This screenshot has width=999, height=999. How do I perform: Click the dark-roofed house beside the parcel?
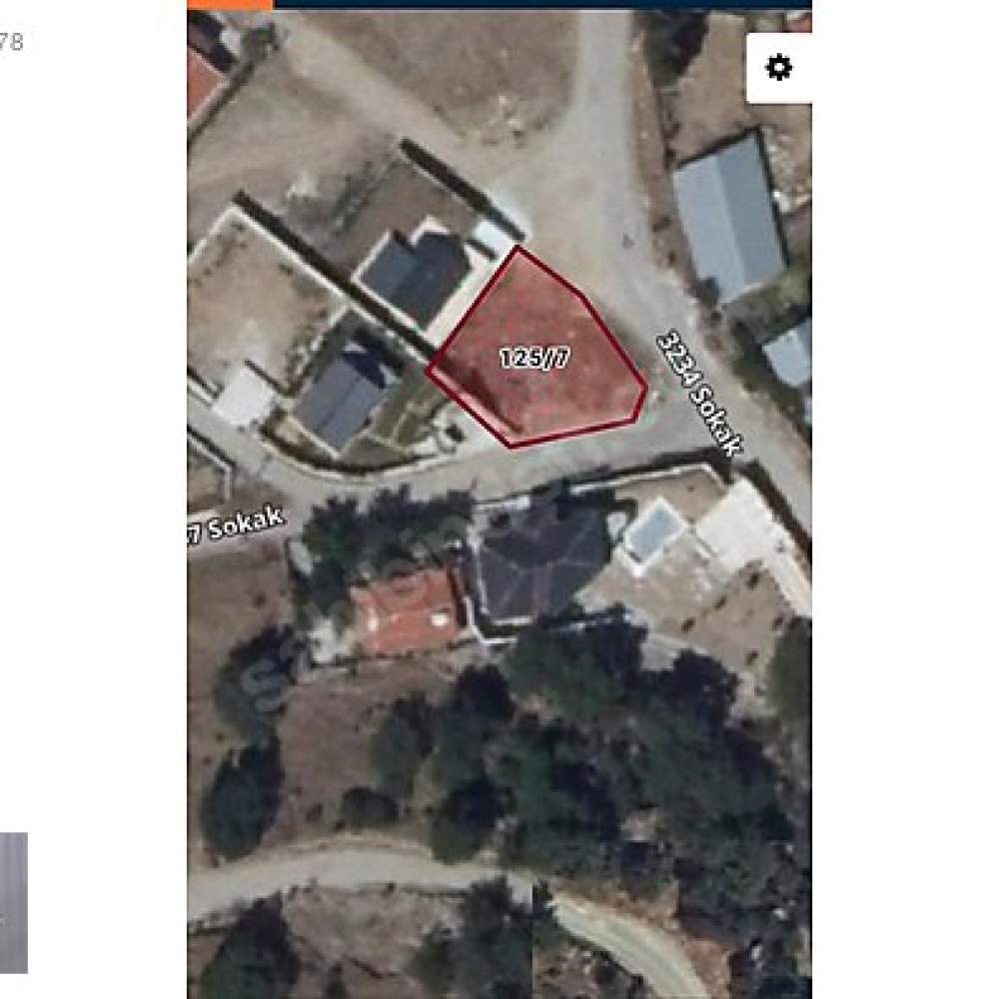coord(416,276)
